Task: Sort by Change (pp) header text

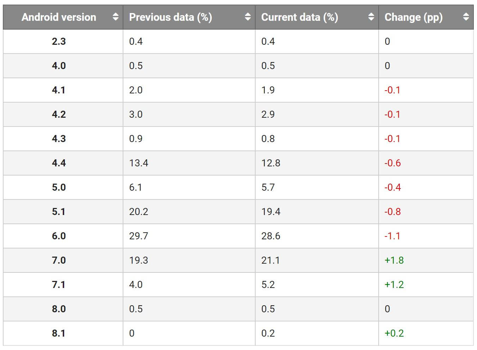Action: 414,17
